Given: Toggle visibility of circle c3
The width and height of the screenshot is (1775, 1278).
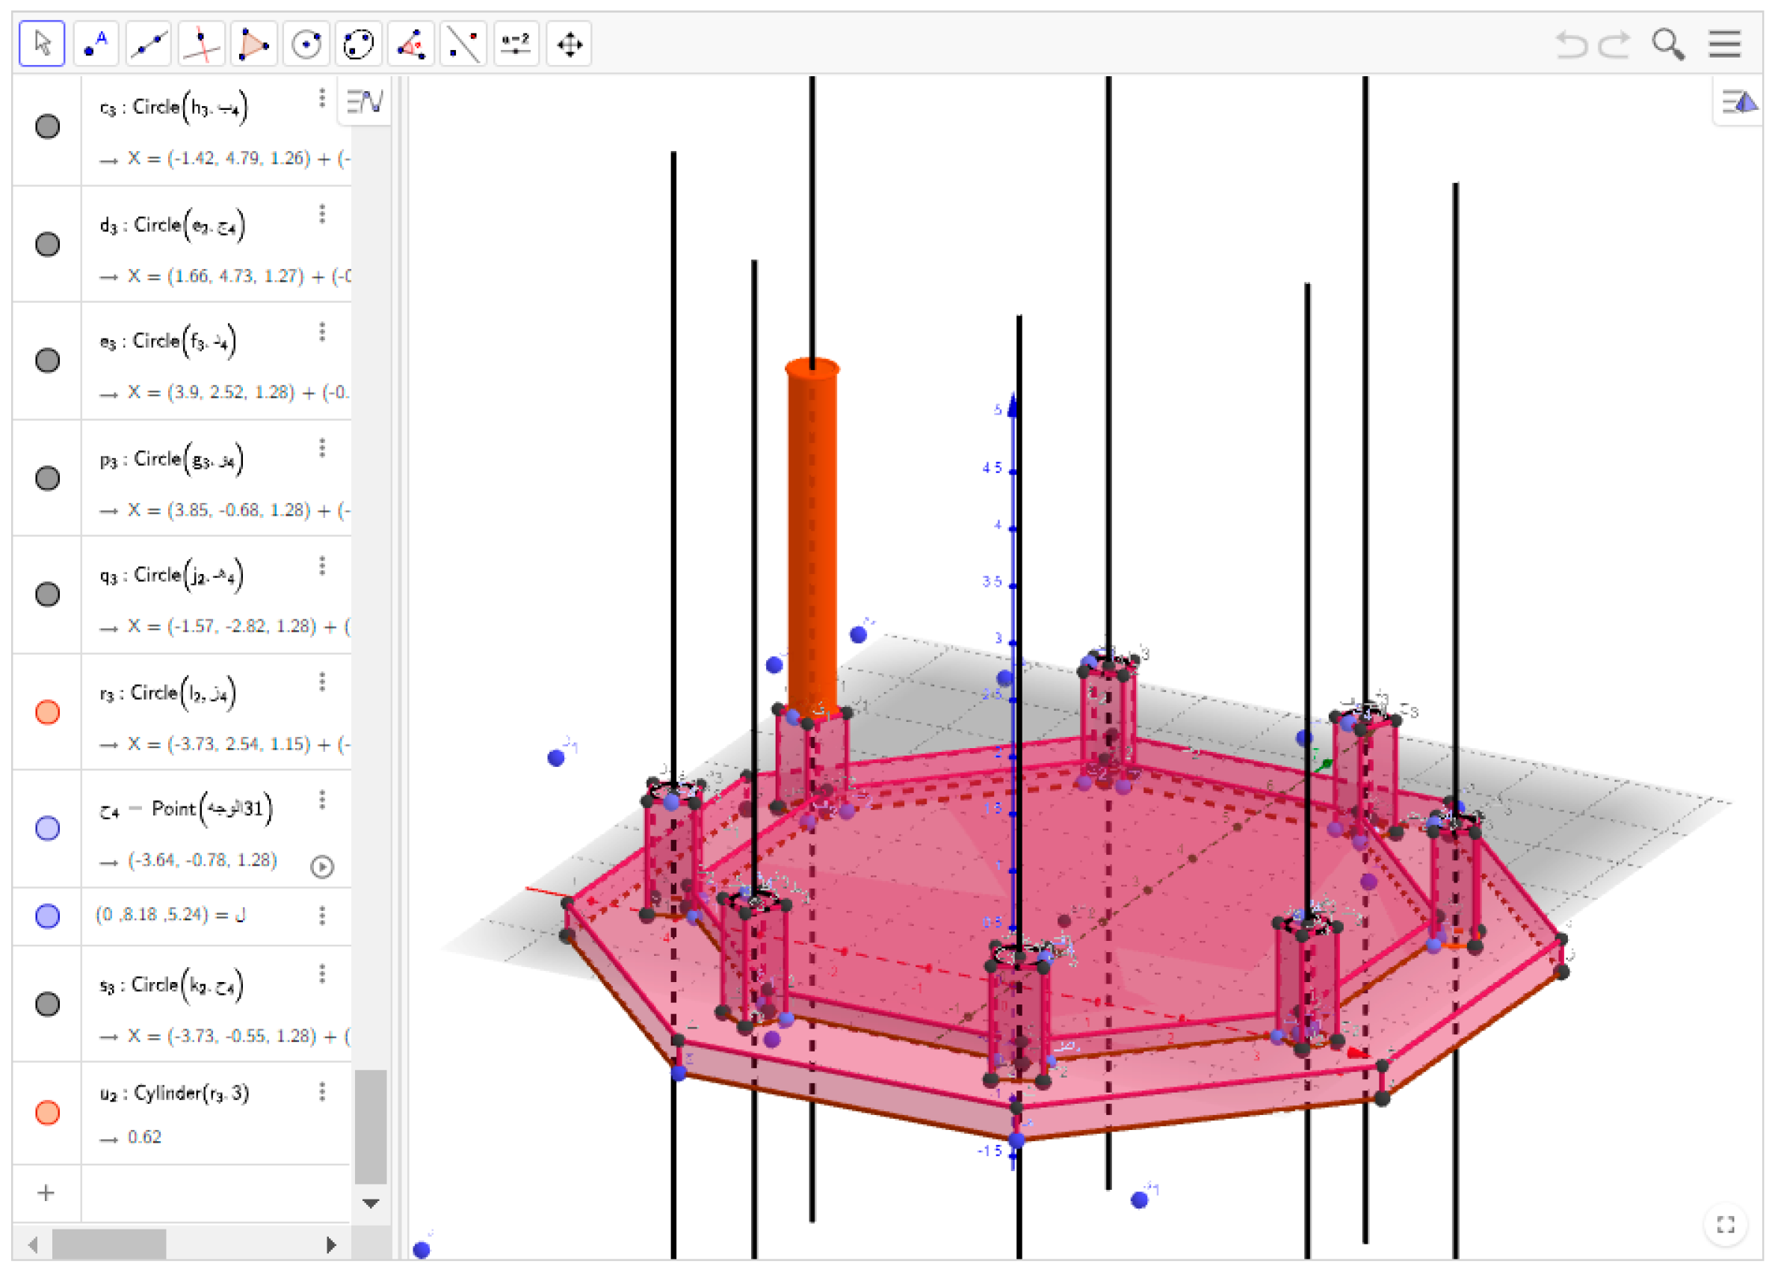Looking at the screenshot, I should tap(48, 127).
